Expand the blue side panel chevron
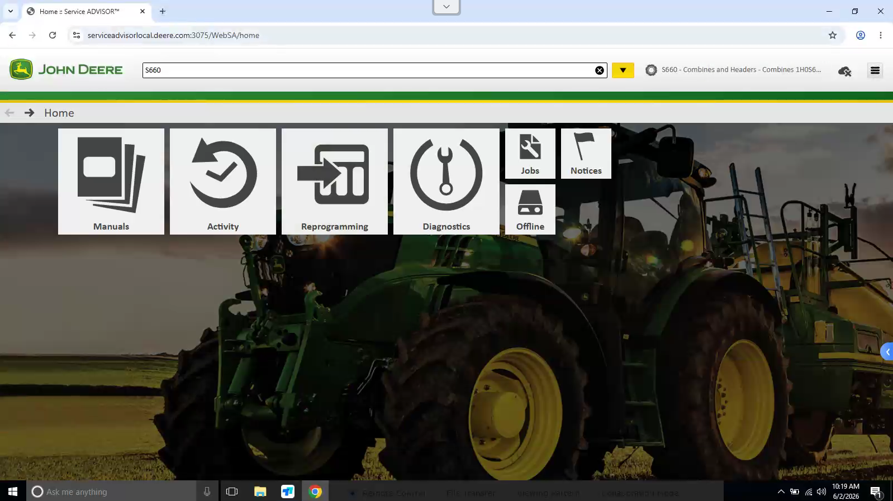This screenshot has height=501, width=893. (887, 352)
